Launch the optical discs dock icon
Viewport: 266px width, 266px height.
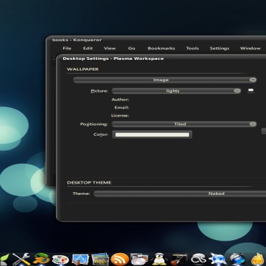(x=139, y=259)
